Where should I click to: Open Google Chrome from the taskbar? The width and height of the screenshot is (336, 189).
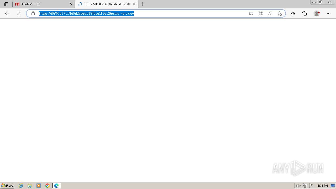(48, 186)
